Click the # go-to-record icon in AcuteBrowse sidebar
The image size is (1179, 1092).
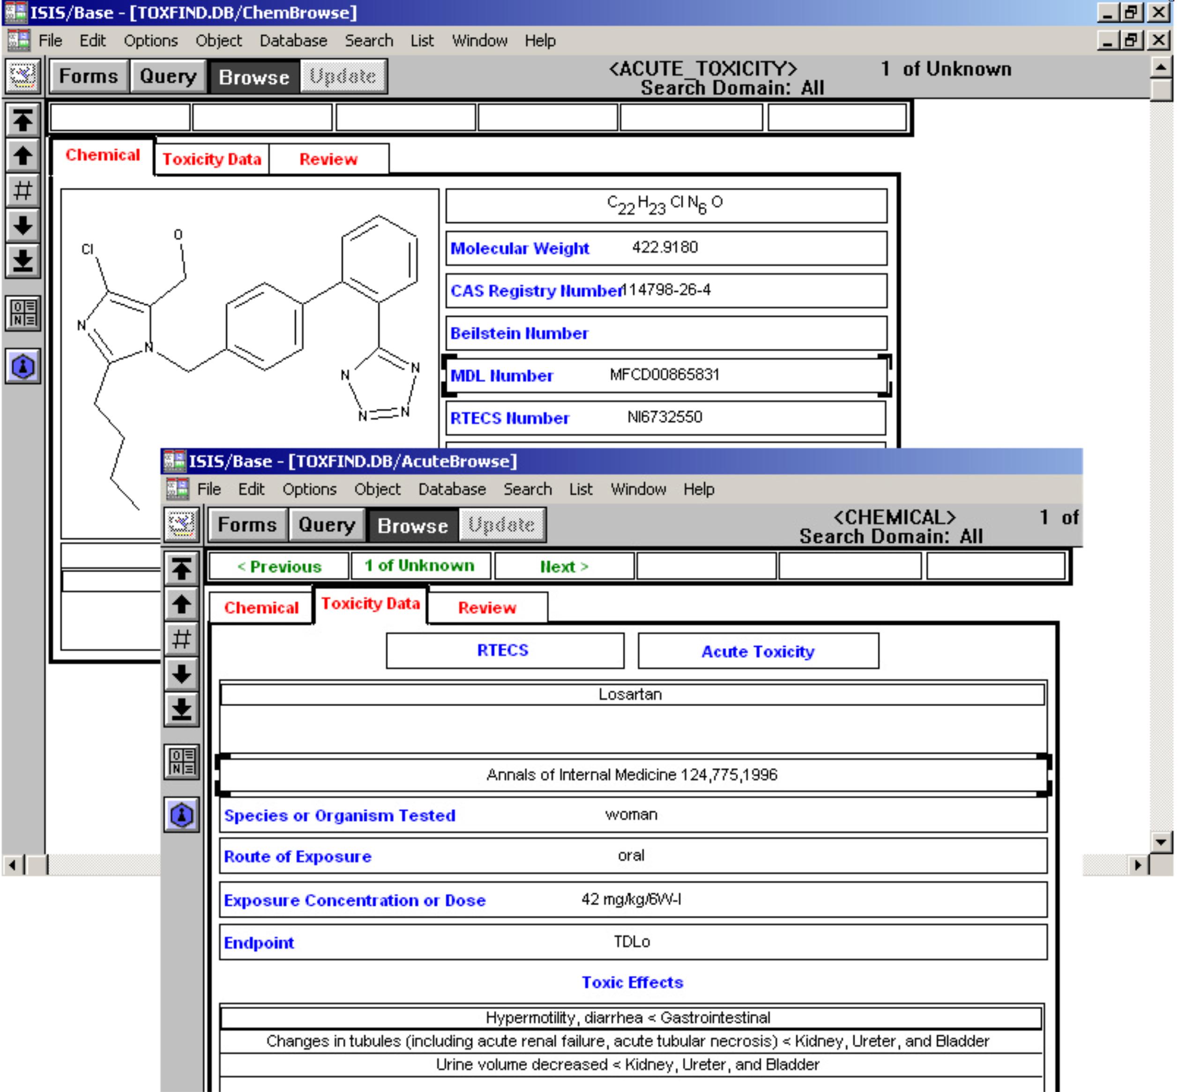181,639
